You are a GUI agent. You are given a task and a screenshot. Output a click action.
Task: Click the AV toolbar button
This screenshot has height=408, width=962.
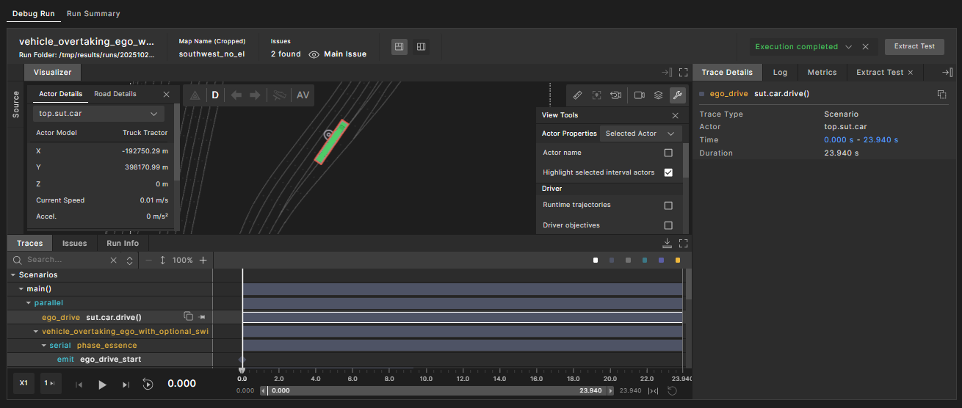pyautogui.click(x=303, y=95)
